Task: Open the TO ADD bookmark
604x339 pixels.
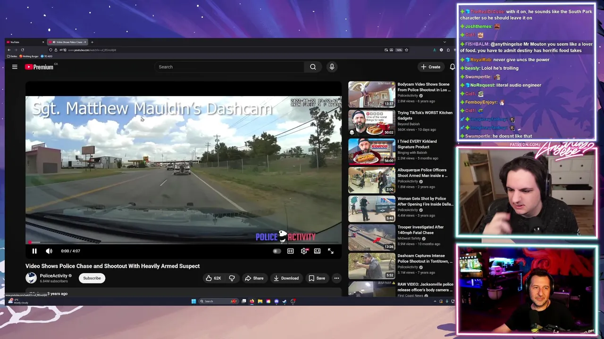Action: [47, 56]
